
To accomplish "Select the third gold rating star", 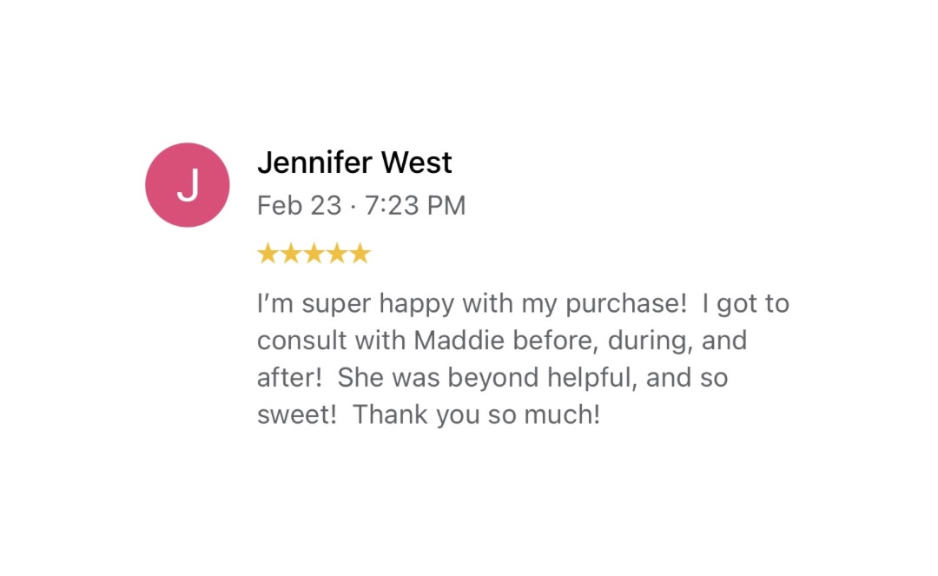I will 314,254.
